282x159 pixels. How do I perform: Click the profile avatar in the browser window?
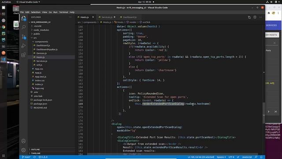pos(273,13)
